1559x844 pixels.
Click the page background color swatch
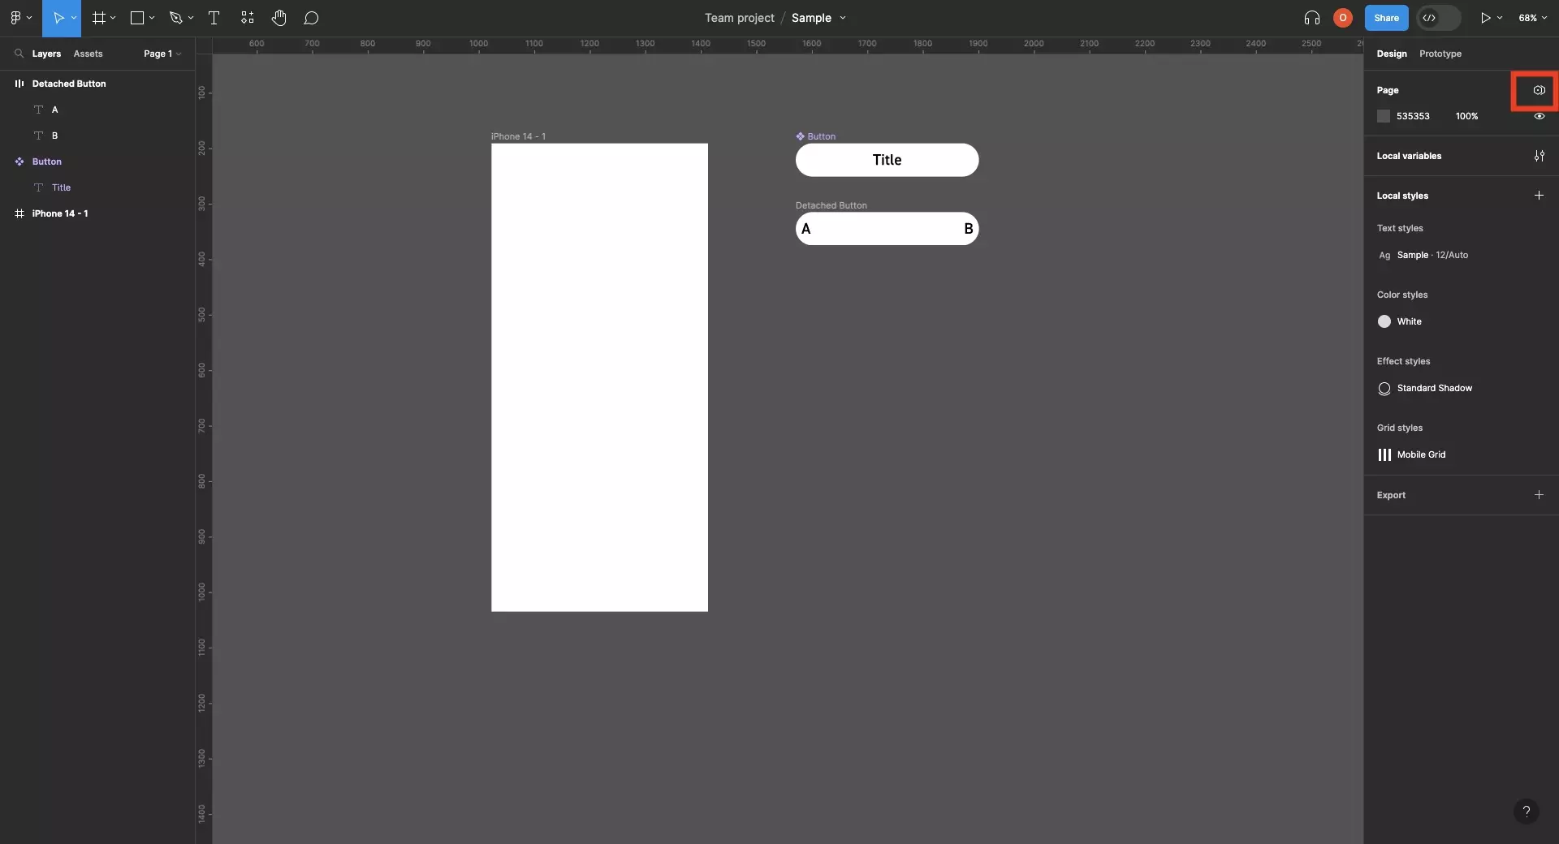[1384, 116]
